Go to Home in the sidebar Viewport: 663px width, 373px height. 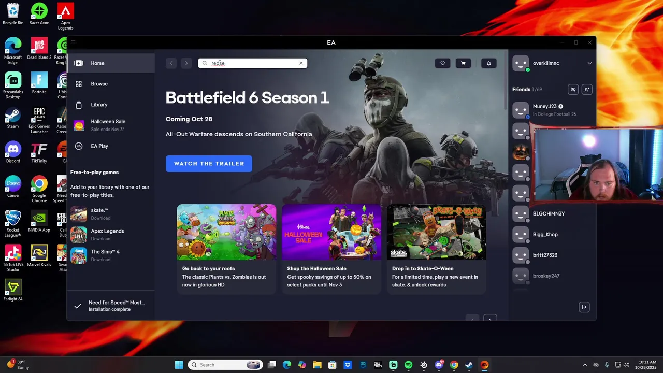point(111,63)
